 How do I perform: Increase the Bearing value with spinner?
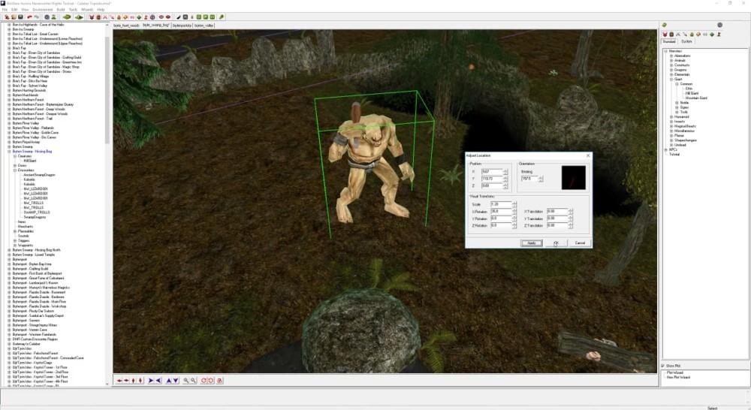[x=540, y=178]
